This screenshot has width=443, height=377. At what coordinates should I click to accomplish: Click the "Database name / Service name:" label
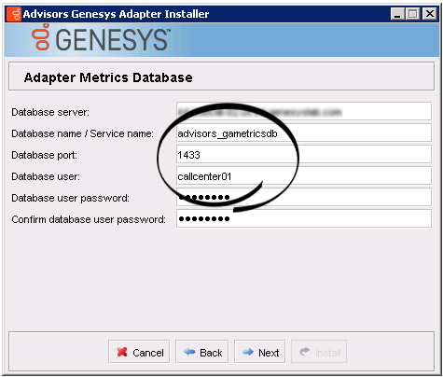point(83,133)
